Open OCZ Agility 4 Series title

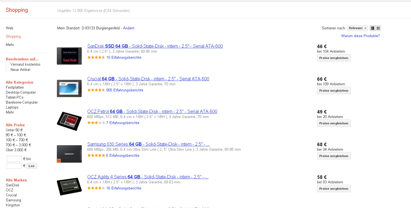pos(148,177)
